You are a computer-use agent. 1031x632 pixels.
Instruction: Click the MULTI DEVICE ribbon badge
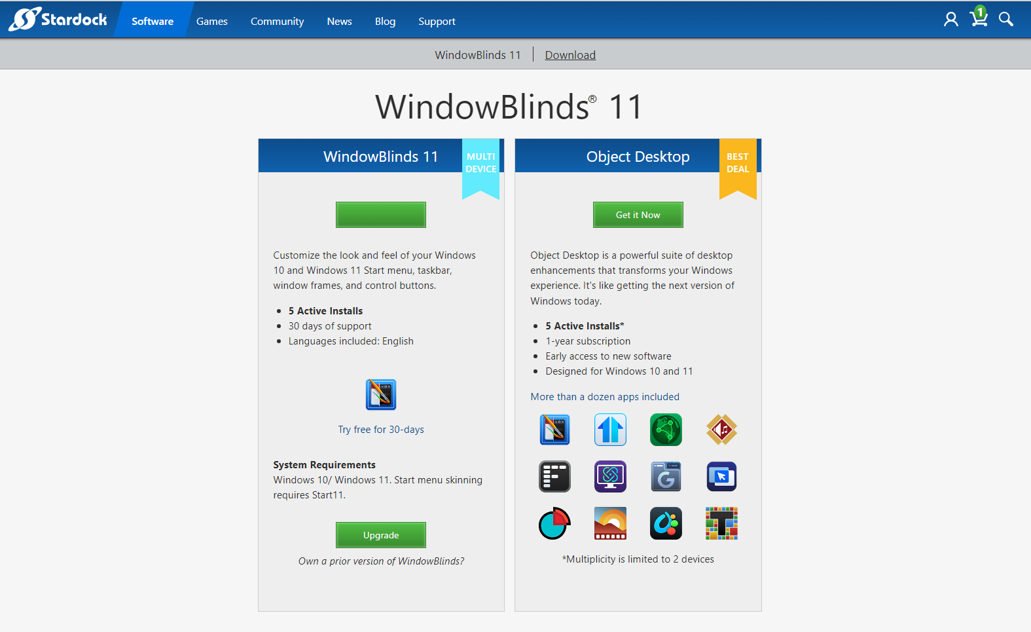point(481,168)
